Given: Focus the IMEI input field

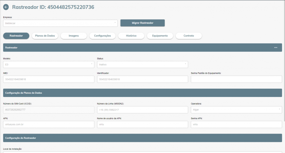Looking at the screenshot, I should pos(48,79).
